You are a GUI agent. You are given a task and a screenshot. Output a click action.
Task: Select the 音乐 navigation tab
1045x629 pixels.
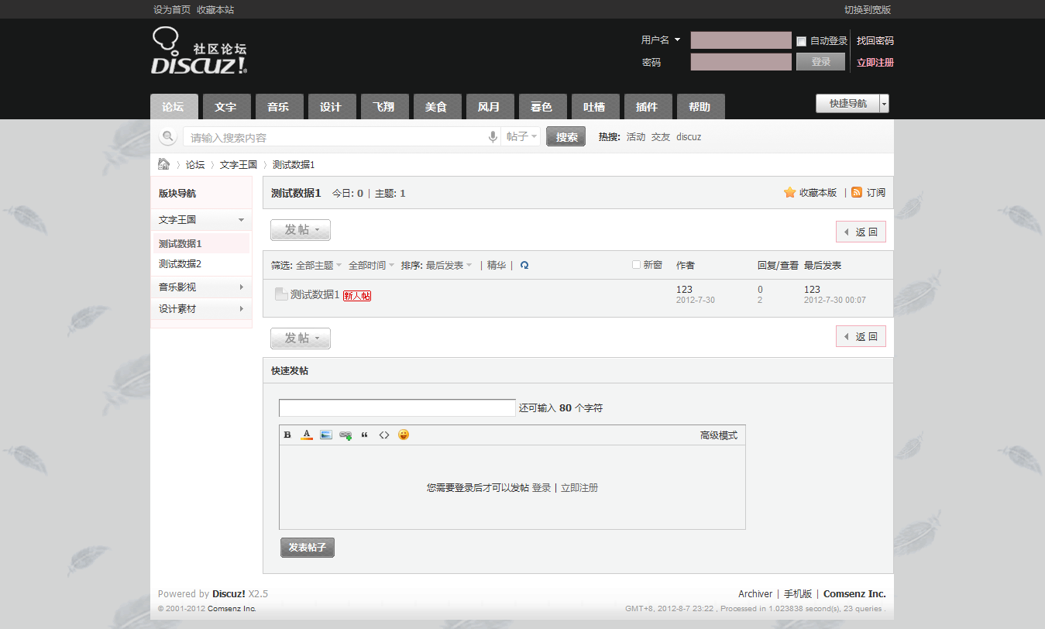click(278, 107)
